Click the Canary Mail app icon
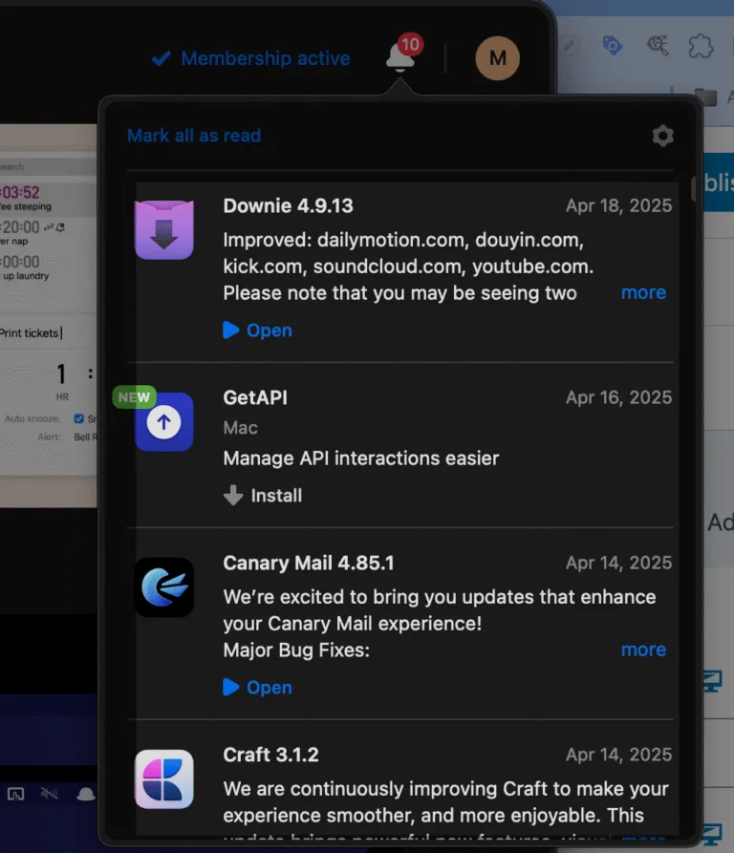Screen dimensions: 734x853 click(163, 587)
